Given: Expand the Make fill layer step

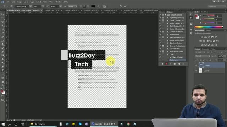Looking at the screenshot, I should pyautogui.click(x=170, y=57).
